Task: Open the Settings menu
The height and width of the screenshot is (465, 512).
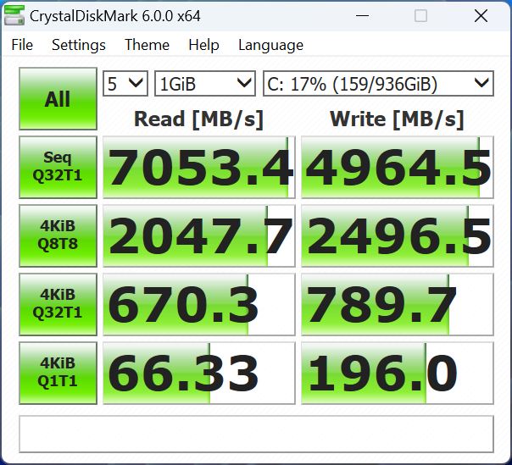Action: (x=79, y=45)
